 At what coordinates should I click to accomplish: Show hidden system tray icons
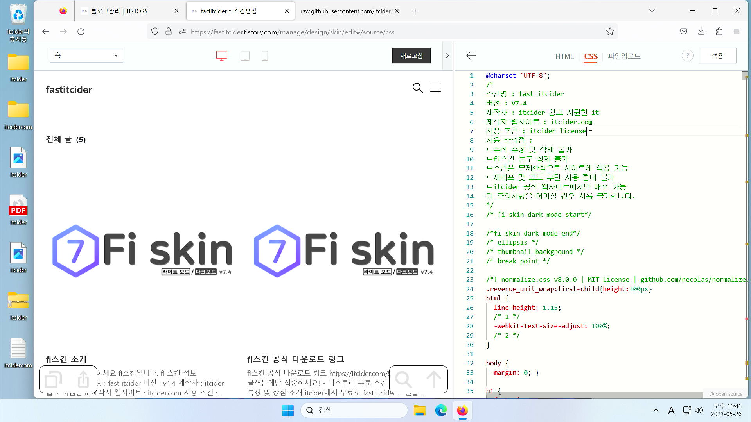656,410
